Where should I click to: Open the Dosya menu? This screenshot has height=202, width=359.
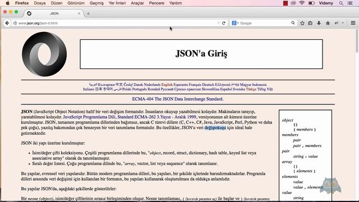(40, 3)
